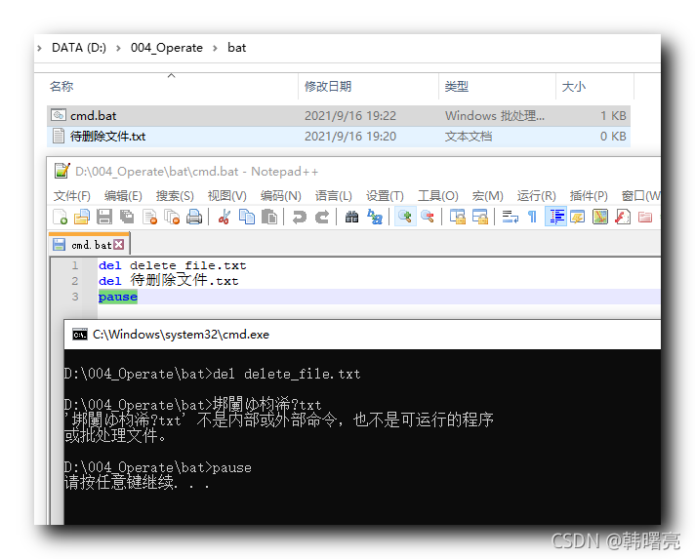This screenshot has width=695, height=559.
Task: Click the Save floppy disk icon
Action: point(104,217)
